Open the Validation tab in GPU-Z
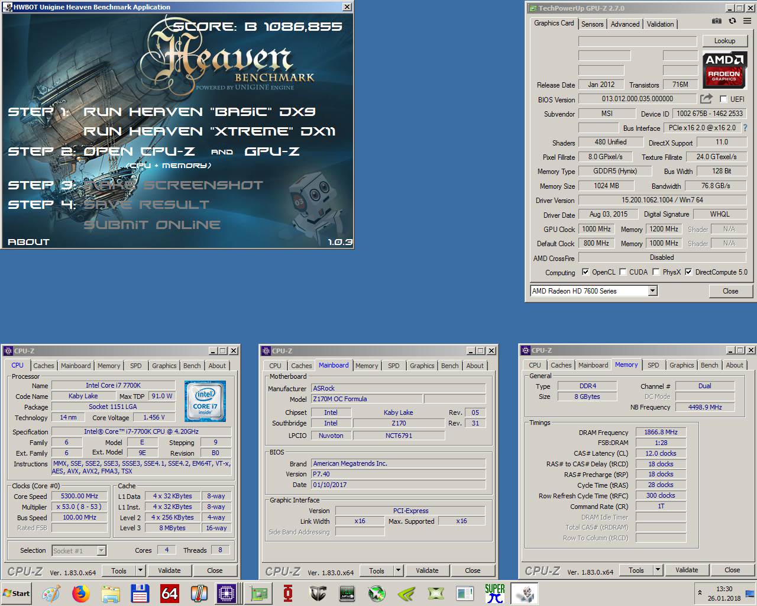This screenshot has height=606, width=757. click(x=660, y=24)
